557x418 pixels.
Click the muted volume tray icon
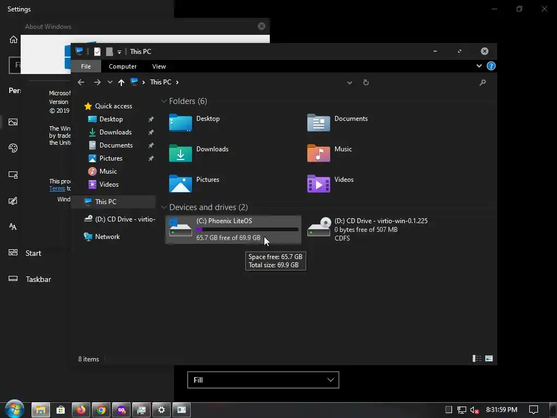point(474,410)
